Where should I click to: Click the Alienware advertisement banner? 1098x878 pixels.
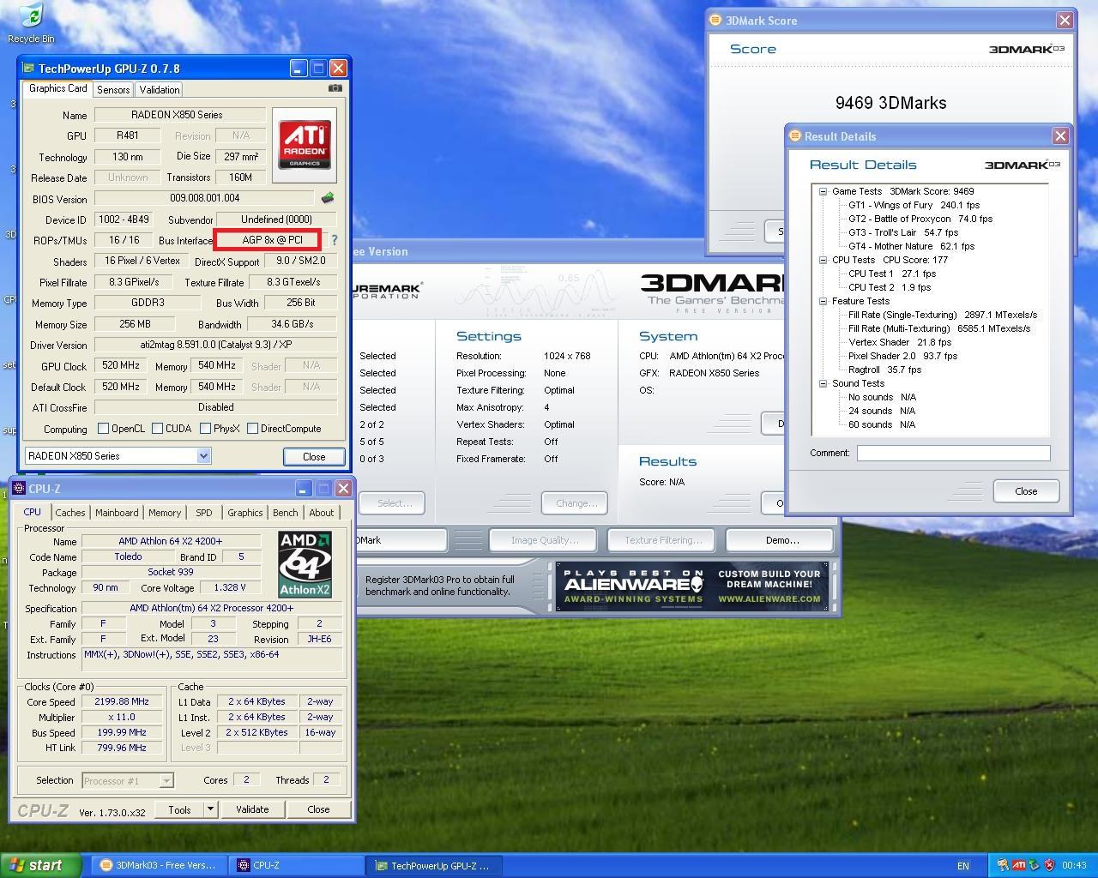click(691, 586)
